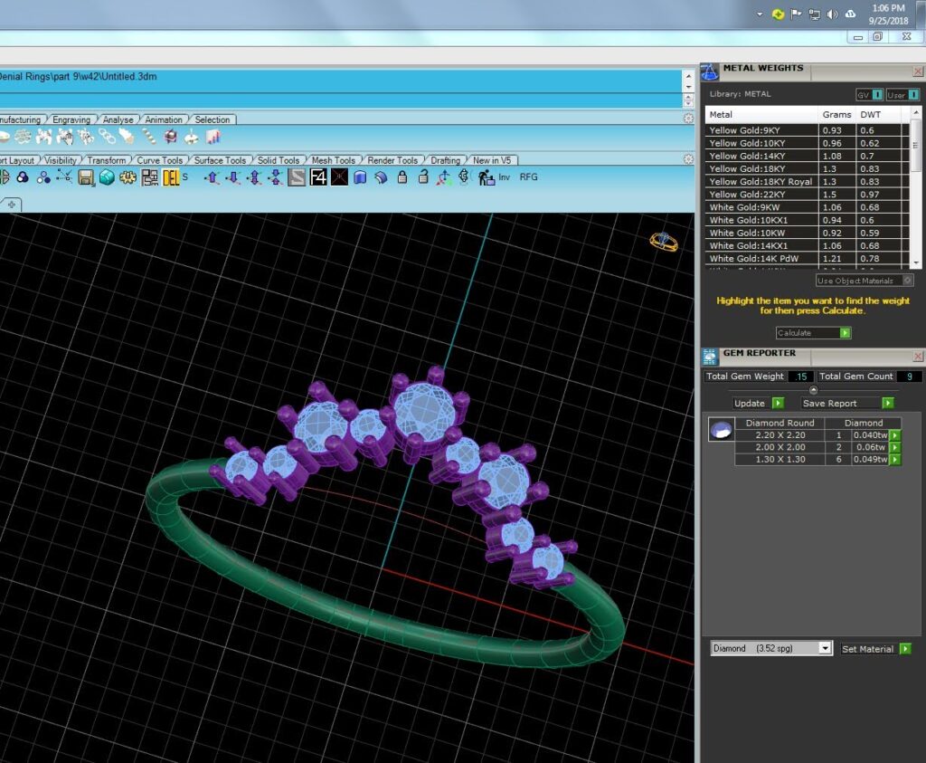Screen dimensions: 926x763
Task: Click the gold ring view icon in viewport
Action: [664, 241]
